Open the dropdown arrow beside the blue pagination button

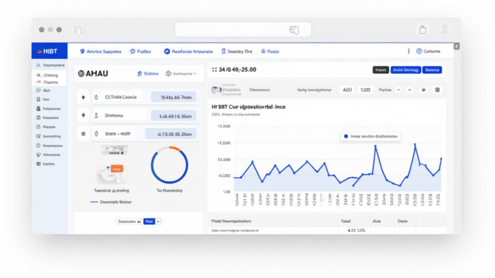159,222
